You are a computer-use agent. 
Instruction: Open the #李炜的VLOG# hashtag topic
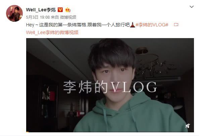(x=152, y=25)
